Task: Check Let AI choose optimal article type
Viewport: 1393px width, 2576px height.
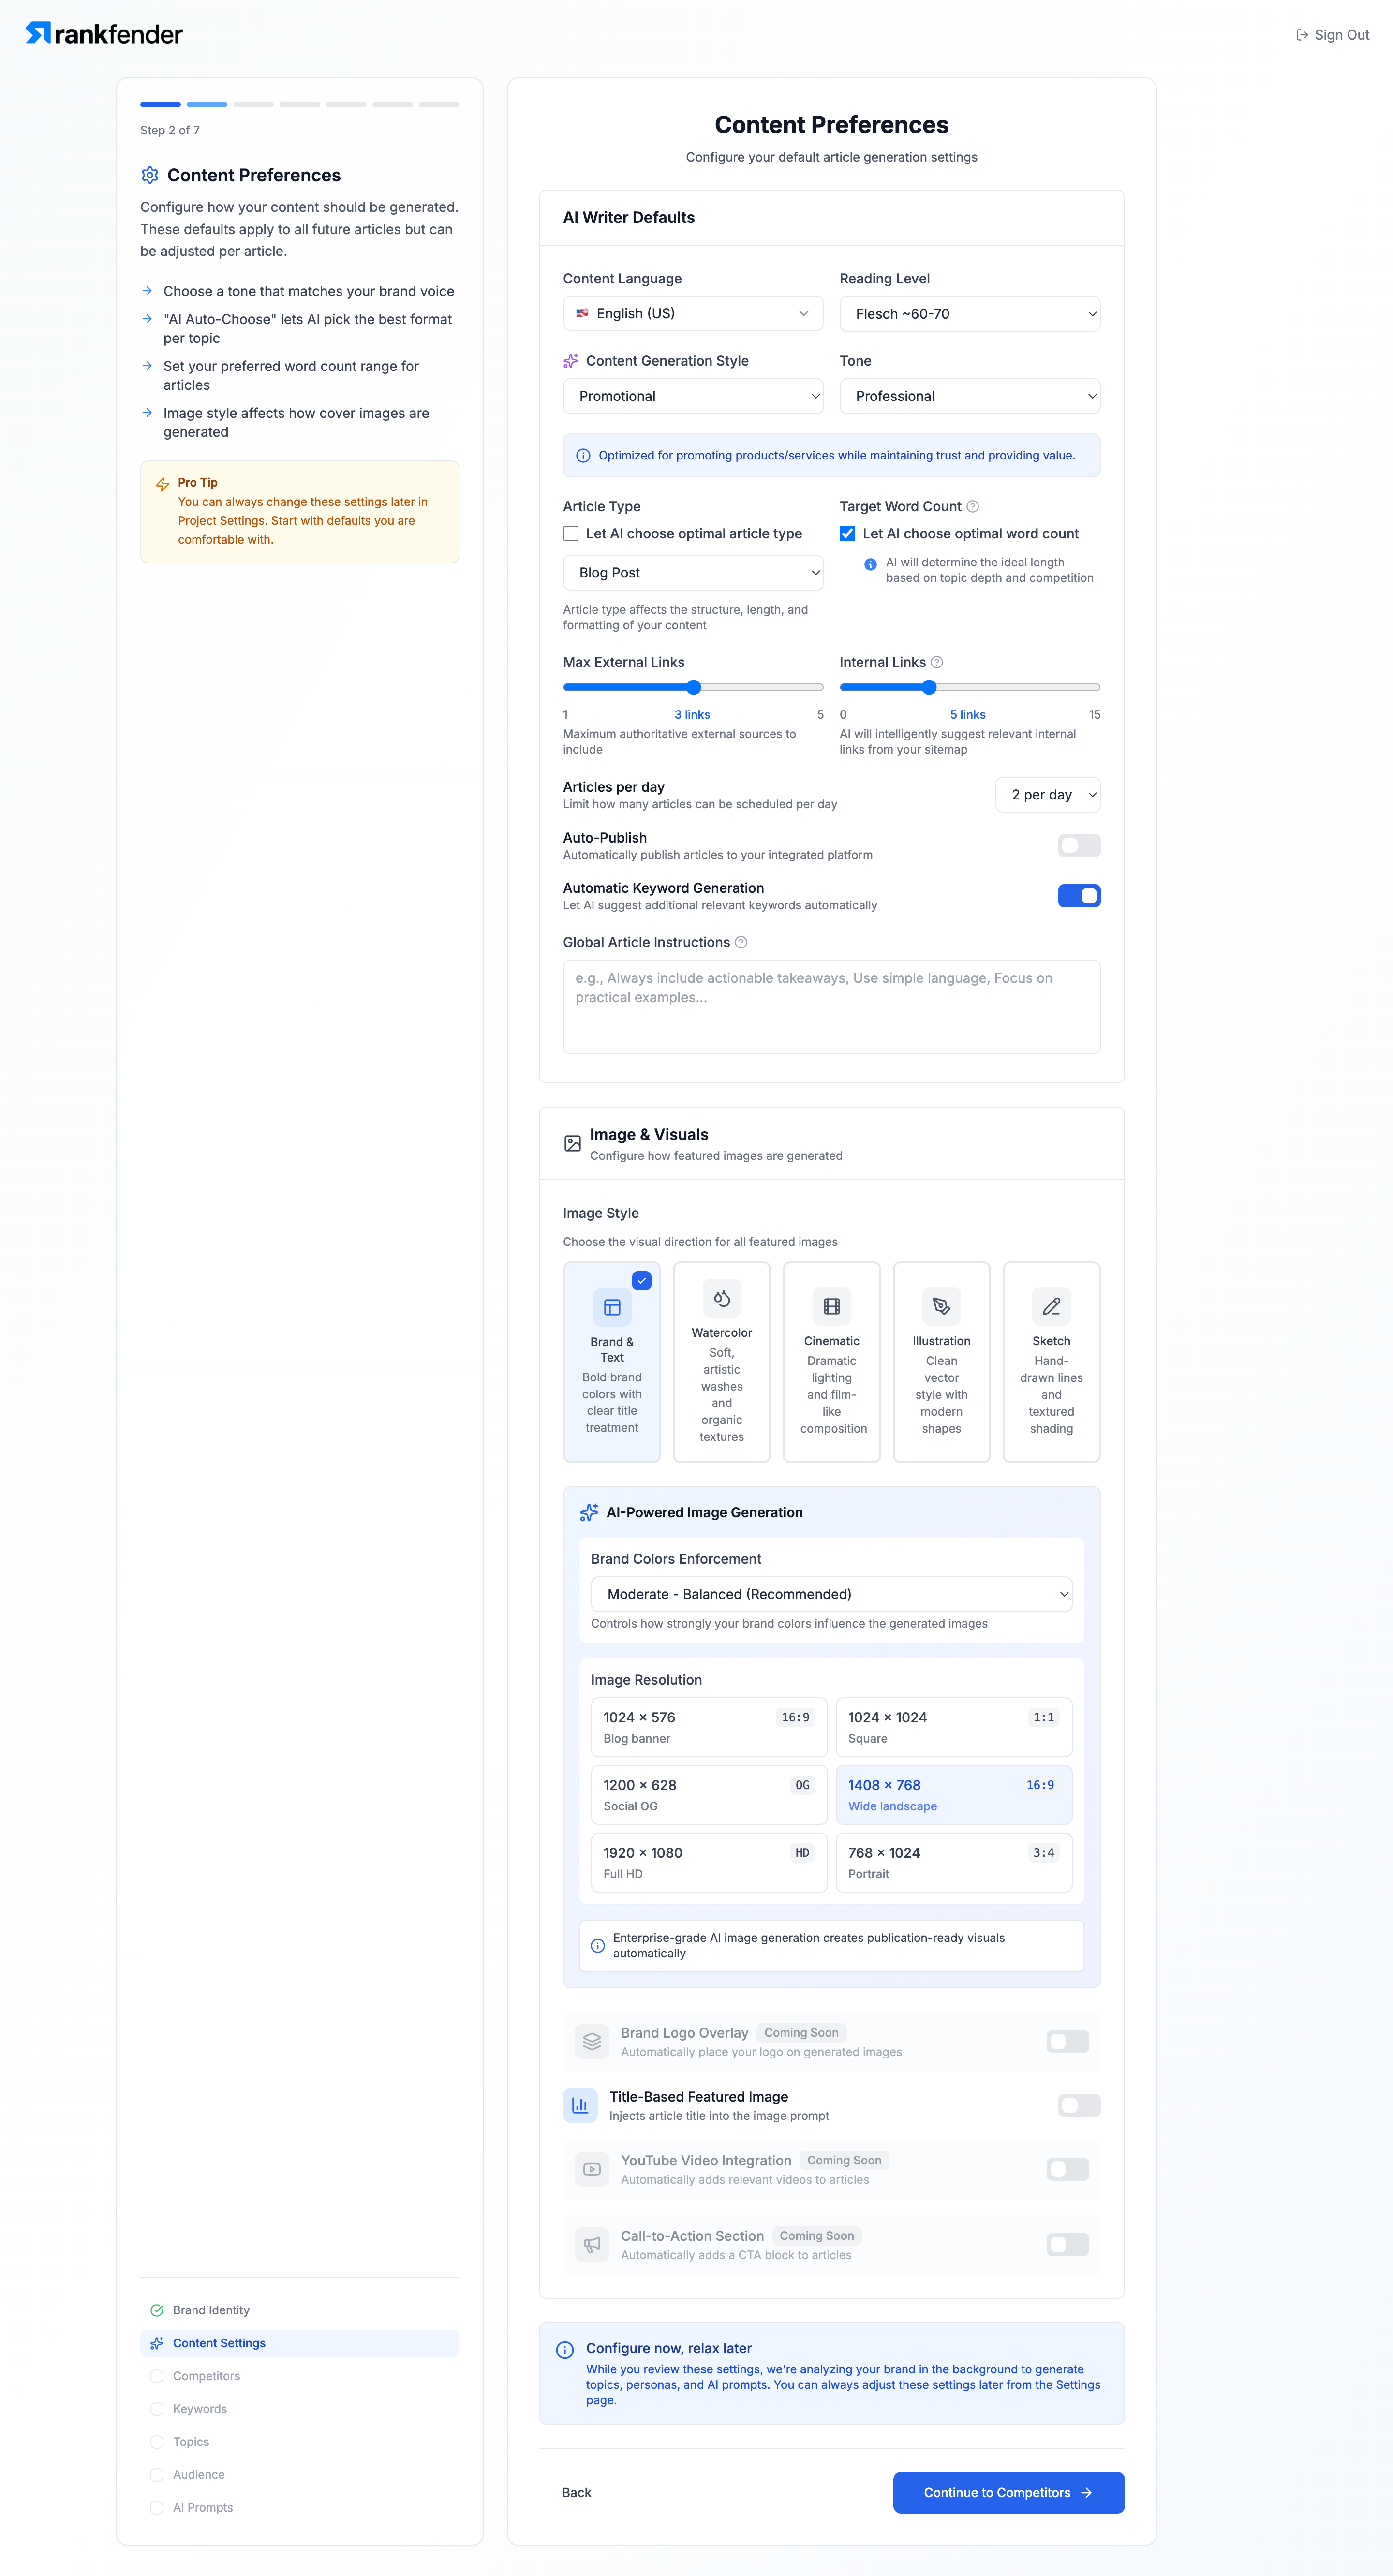Action: coord(571,534)
